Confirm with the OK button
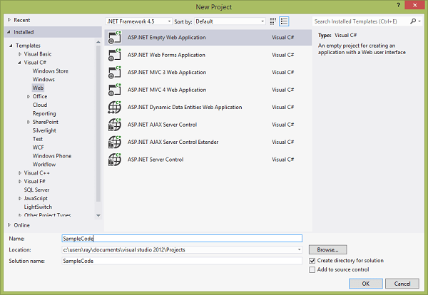The height and width of the screenshot is (295, 428). tap(366, 284)
